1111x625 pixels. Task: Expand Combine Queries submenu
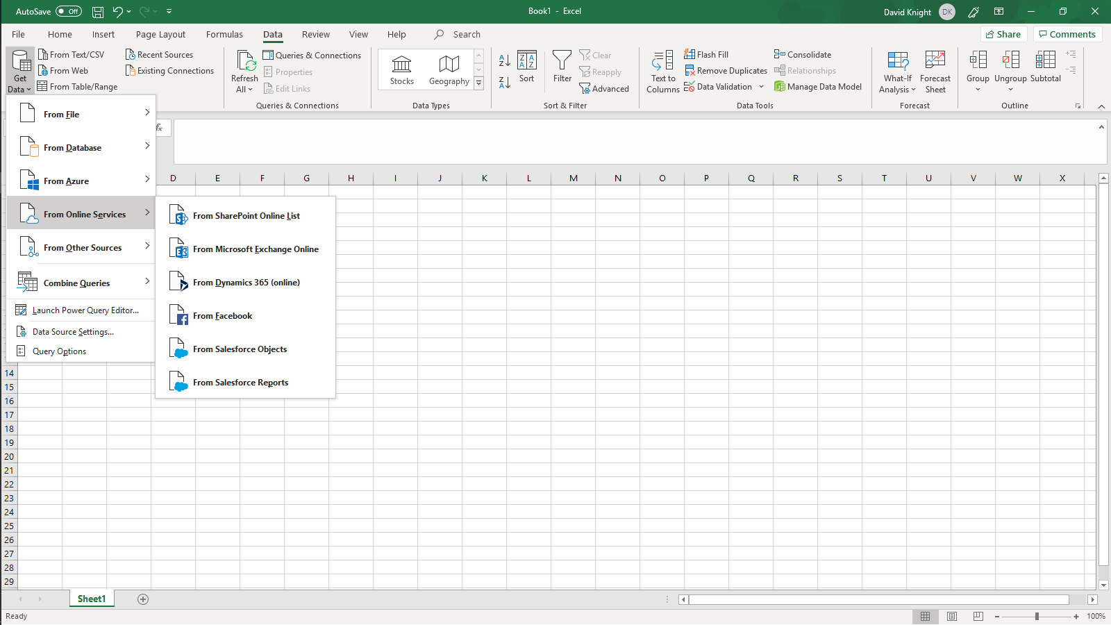(x=81, y=283)
